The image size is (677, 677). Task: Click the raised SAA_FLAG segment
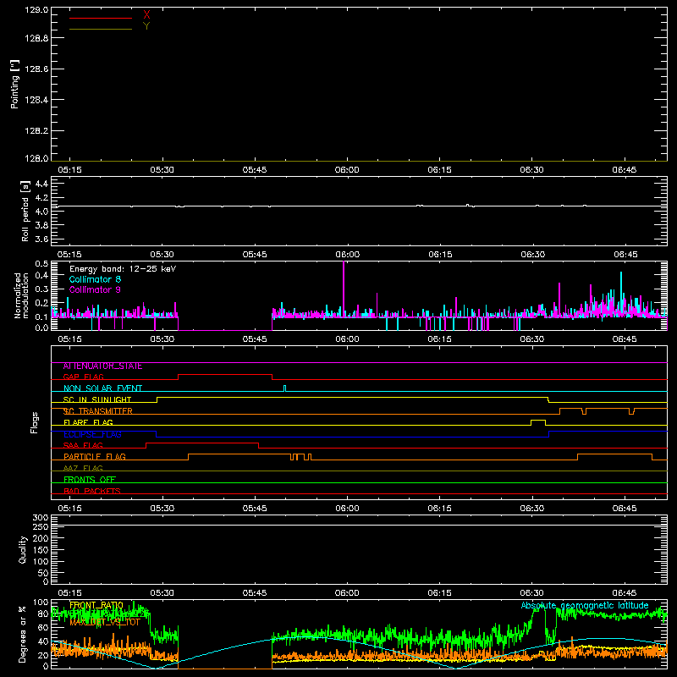(x=202, y=443)
